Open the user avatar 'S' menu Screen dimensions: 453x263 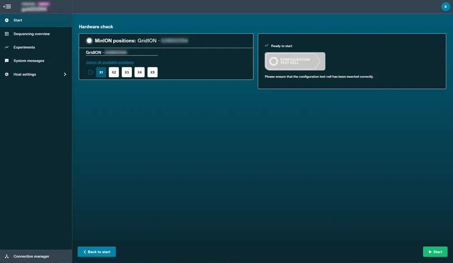click(x=445, y=7)
